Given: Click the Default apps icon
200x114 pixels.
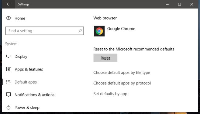Looking at the screenshot, I should pos(9,82).
